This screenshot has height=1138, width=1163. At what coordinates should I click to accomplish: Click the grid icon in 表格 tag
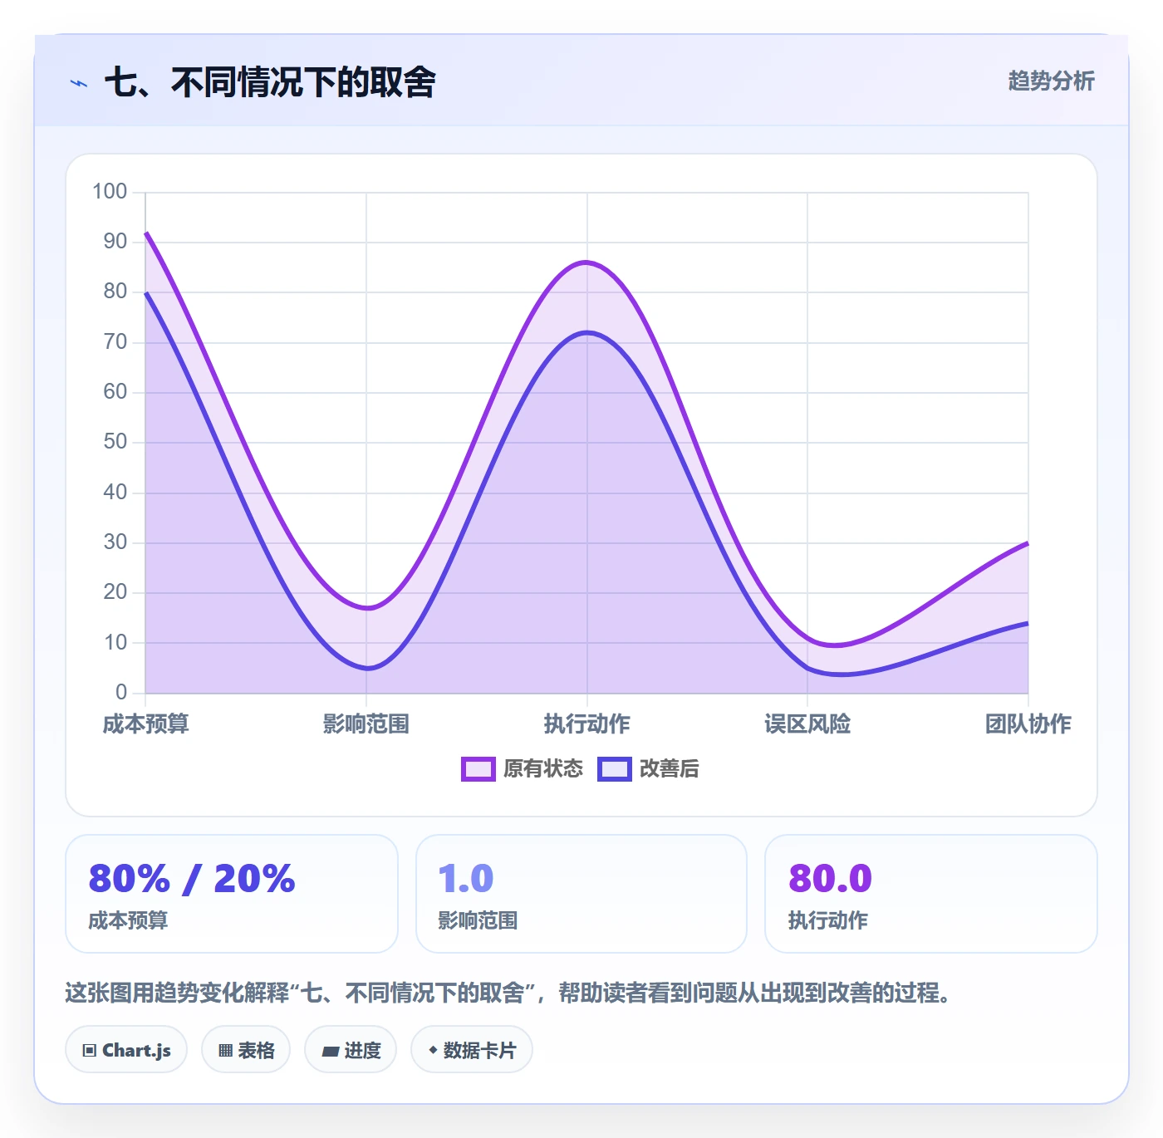[225, 1051]
